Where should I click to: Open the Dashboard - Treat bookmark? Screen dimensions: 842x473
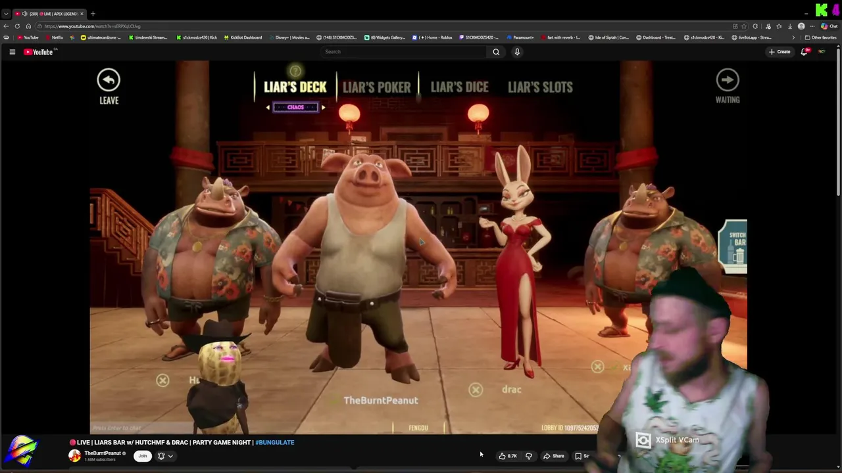pyautogui.click(x=656, y=37)
